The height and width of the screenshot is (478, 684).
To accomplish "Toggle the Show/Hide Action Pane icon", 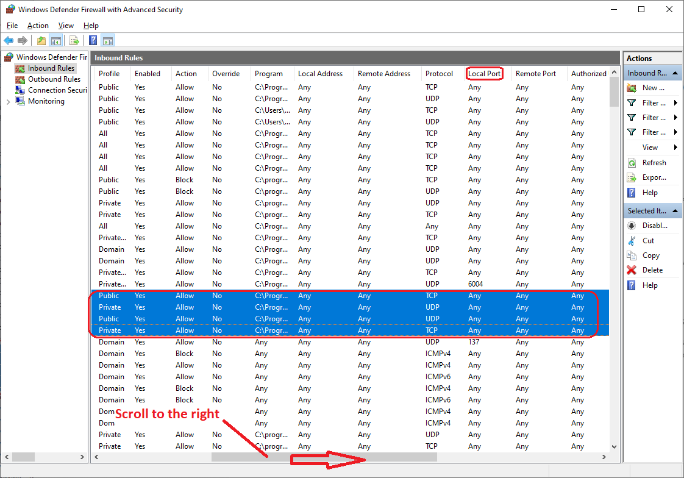I will click(x=107, y=40).
